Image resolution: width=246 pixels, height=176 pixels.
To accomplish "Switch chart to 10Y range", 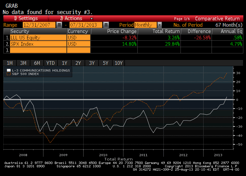I will click(x=119, y=63).
